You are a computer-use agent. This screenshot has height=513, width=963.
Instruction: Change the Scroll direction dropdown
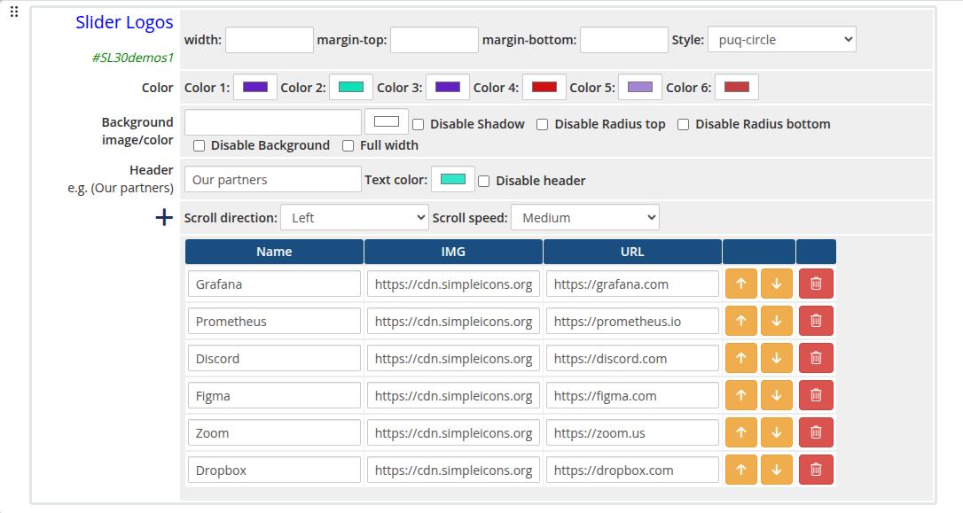[354, 217]
